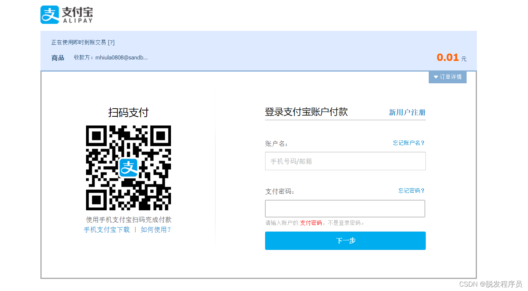Click the blue Alipay logo icon
Viewport: 528px width, 291px height.
click(50, 15)
